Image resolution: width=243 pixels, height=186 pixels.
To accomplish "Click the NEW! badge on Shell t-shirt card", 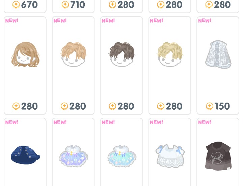I will click(205, 122).
